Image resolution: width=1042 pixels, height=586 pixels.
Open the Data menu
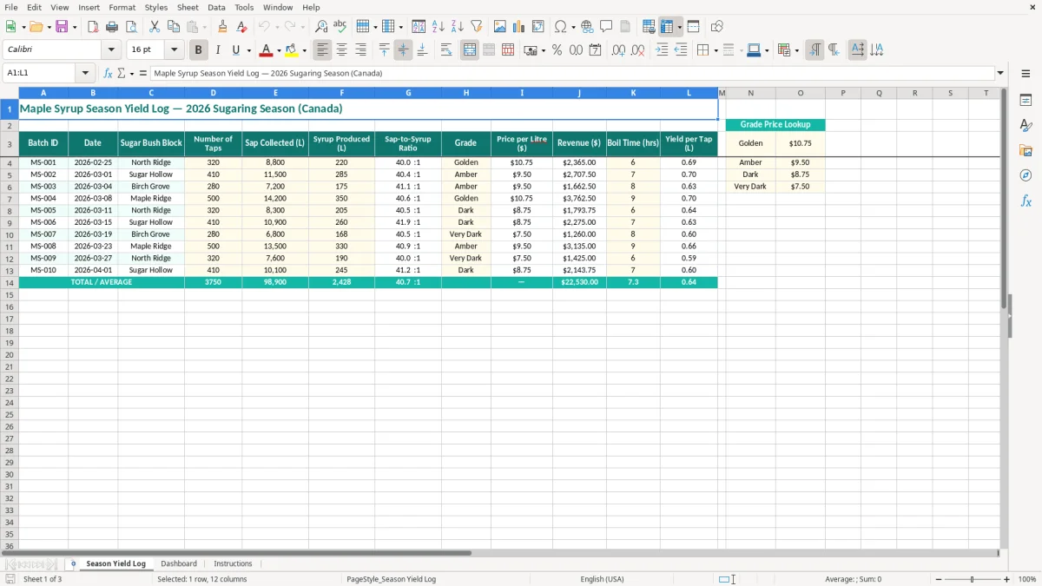[216, 7]
